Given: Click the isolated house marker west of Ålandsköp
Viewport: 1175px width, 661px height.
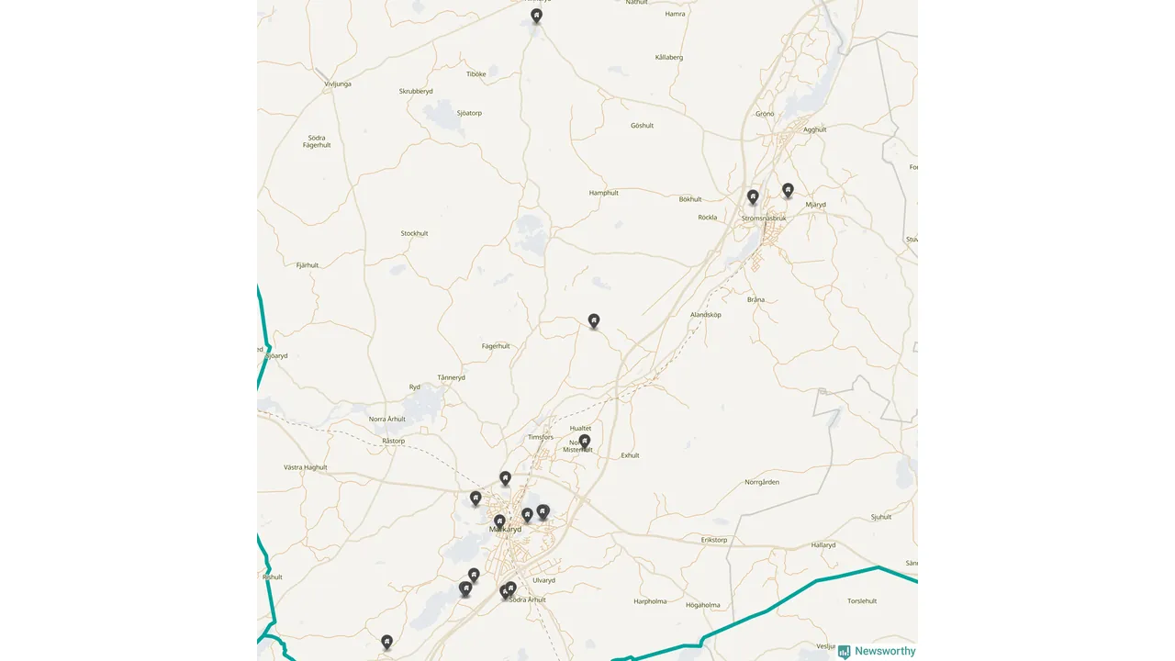Looking at the screenshot, I should click(594, 321).
